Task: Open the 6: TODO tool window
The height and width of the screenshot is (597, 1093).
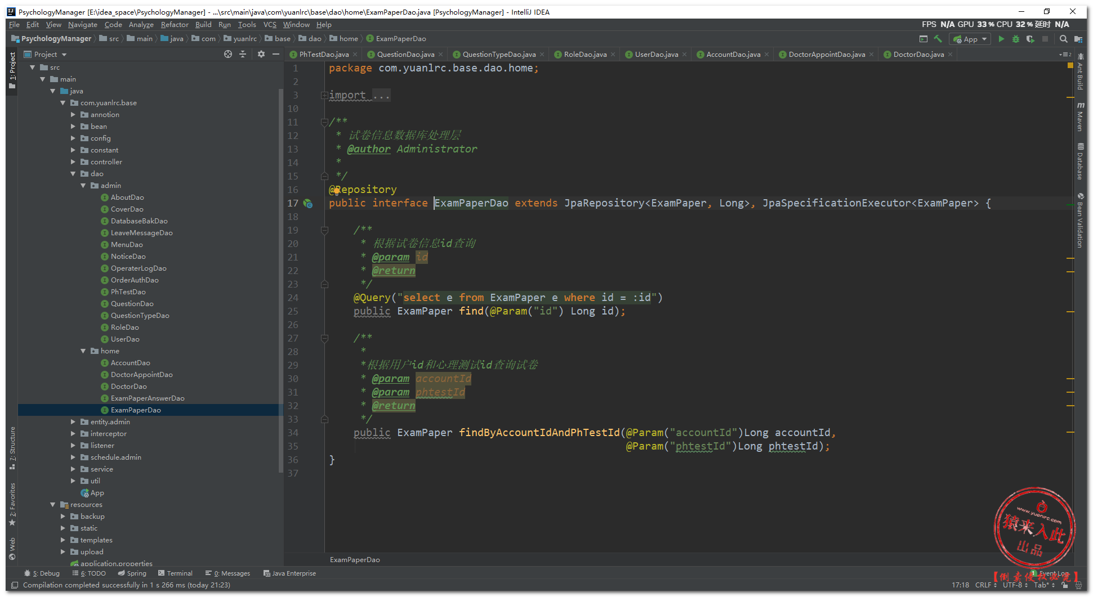Action: (x=89, y=573)
